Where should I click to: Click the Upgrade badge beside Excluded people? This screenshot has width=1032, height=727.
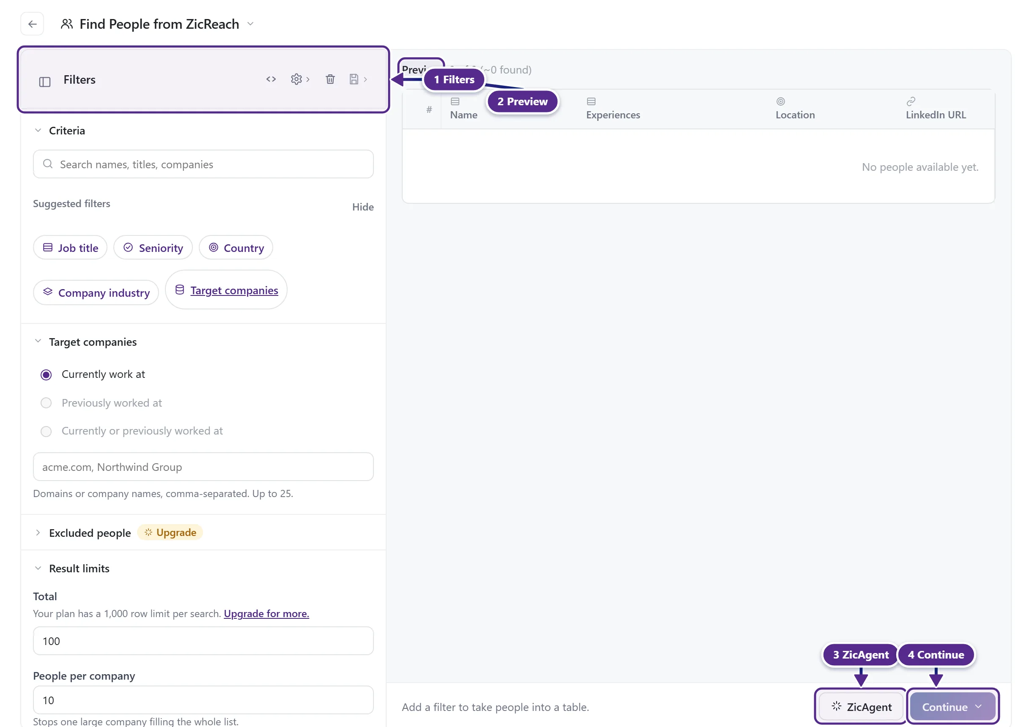click(170, 533)
